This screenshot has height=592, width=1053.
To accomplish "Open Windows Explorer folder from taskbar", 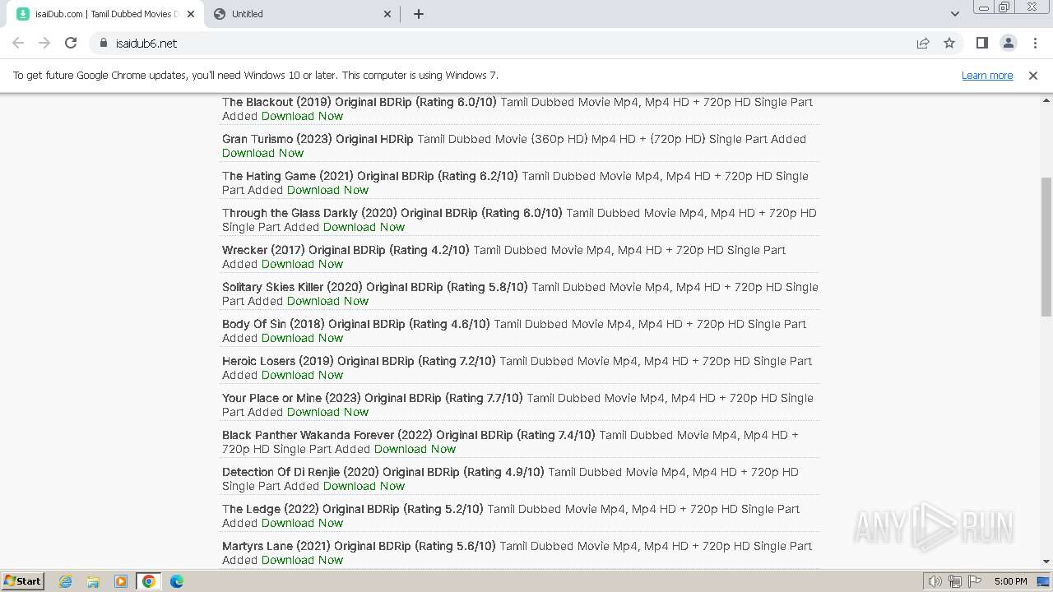I will (93, 581).
